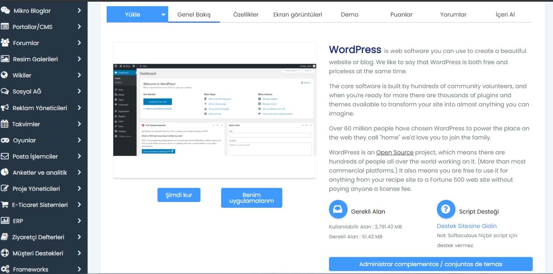This screenshot has height=274, width=553.
Task: Open the Open Source link
Action: (x=395, y=152)
